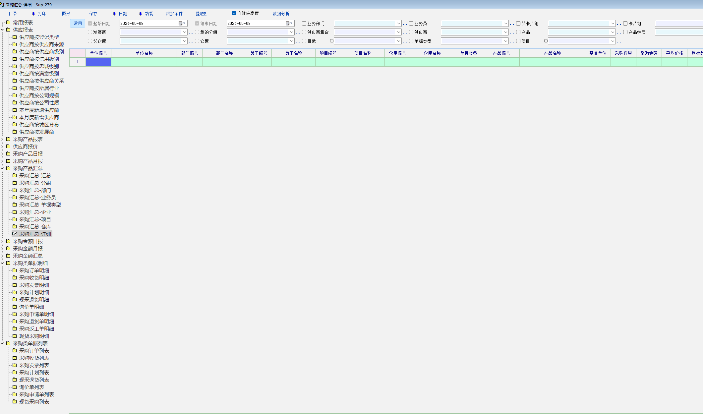Click the 常用 button
This screenshot has width=703, height=414.
click(x=78, y=23)
